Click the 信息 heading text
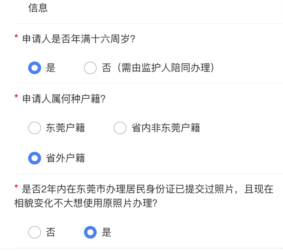The width and height of the screenshot is (283, 252). tap(38, 8)
